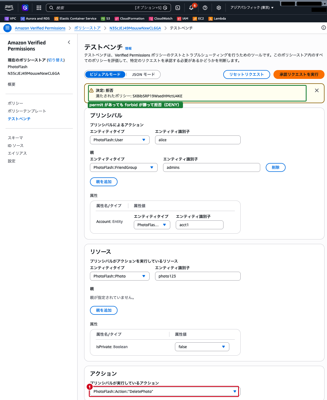Click 親を追加 in the resource section
Screen dimensions: 327x400
pos(104,310)
